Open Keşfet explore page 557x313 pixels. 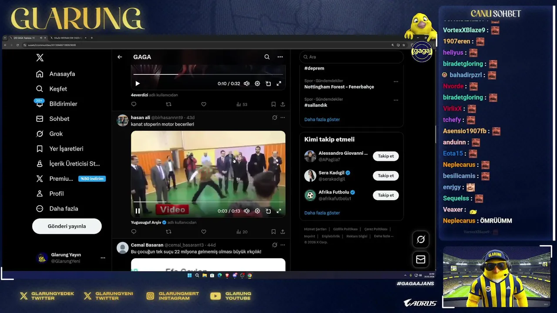point(51,89)
